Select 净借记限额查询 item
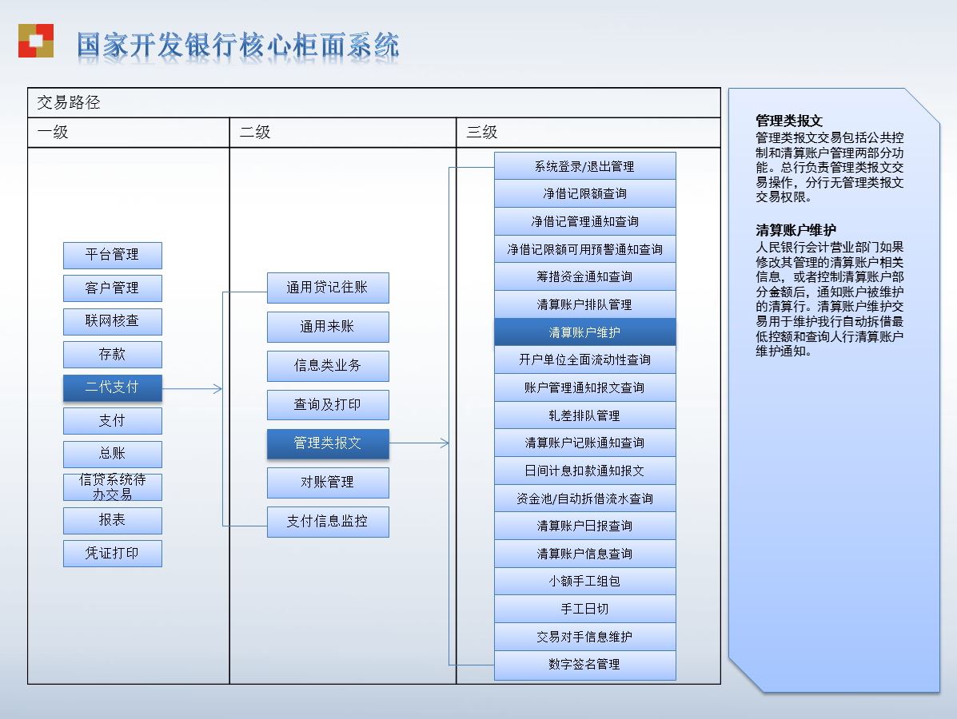957x719 pixels. (584, 194)
